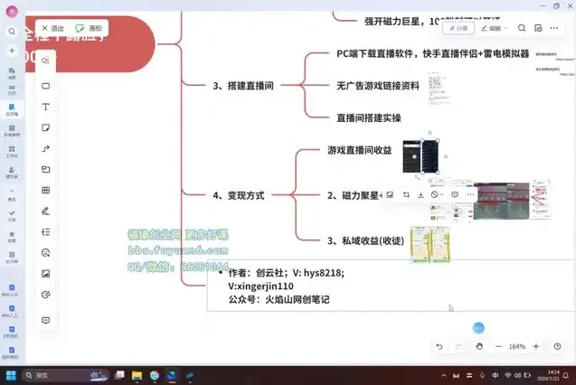Insert a table using the grid icon
576x385 pixels.
click(x=45, y=190)
